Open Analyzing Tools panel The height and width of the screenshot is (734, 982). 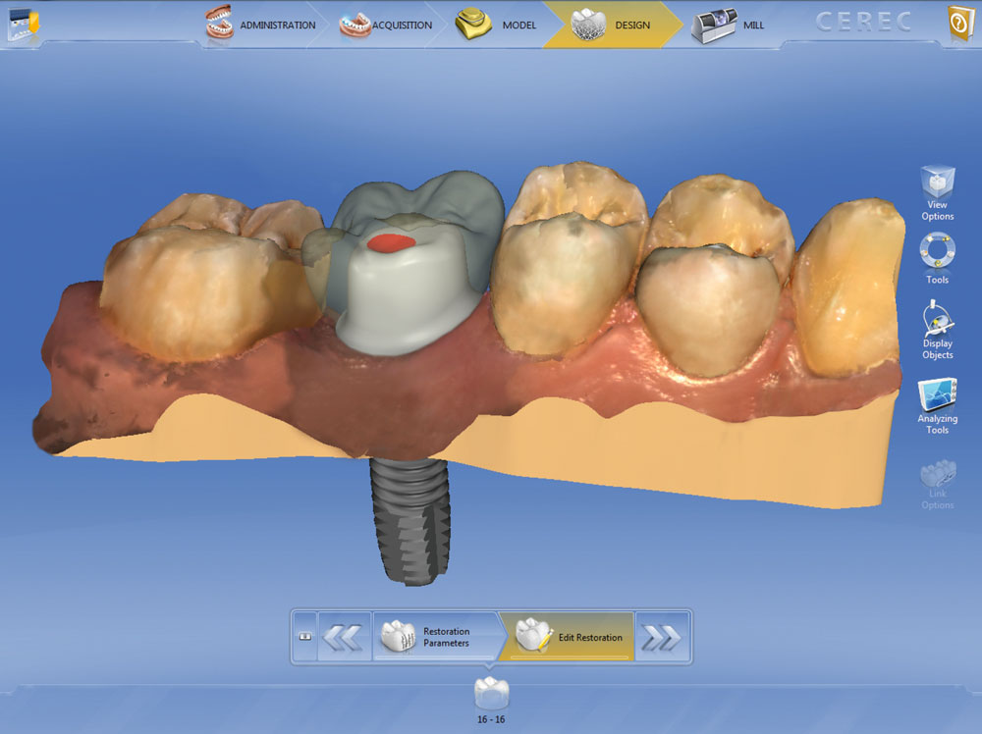(937, 406)
